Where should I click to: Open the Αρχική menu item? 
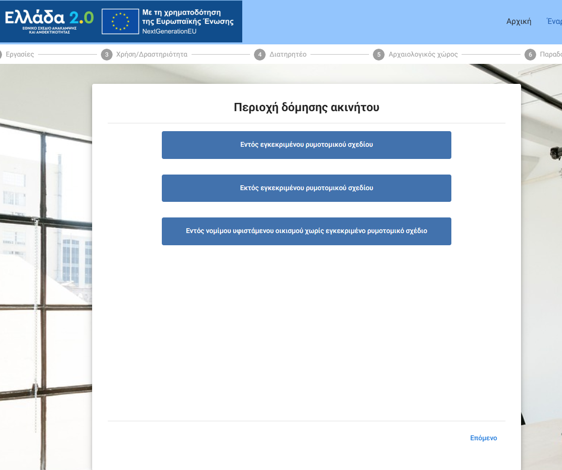click(x=519, y=21)
